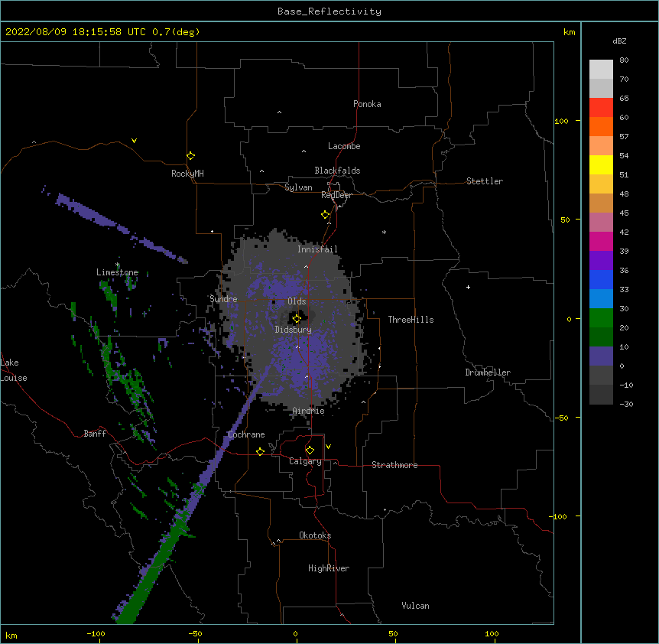Click the 45 value in dBZ legend
Screen dimensions: 659x644
[x=624, y=213]
